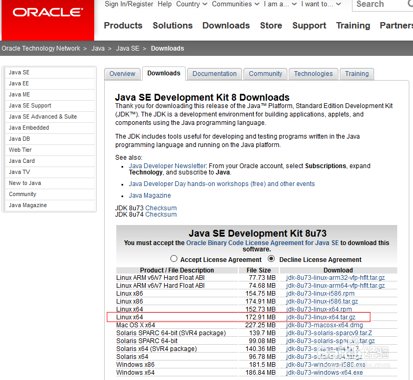
Task: Switch to the Documentation tab
Action: point(215,74)
